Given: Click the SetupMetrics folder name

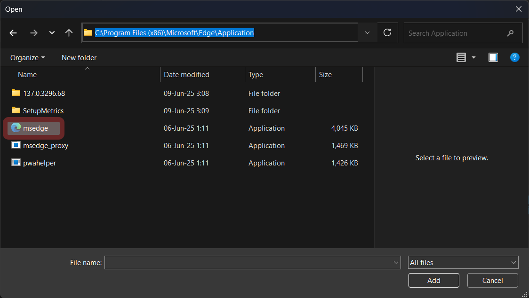Looking at the screenshot, I should [x=43, y=111].
